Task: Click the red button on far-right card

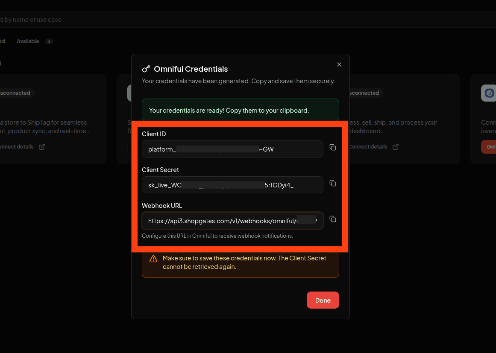Action: [489, 146]
